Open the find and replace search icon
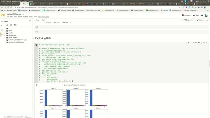The height and width of the screenshot is (118, 210). click(2, 26)
